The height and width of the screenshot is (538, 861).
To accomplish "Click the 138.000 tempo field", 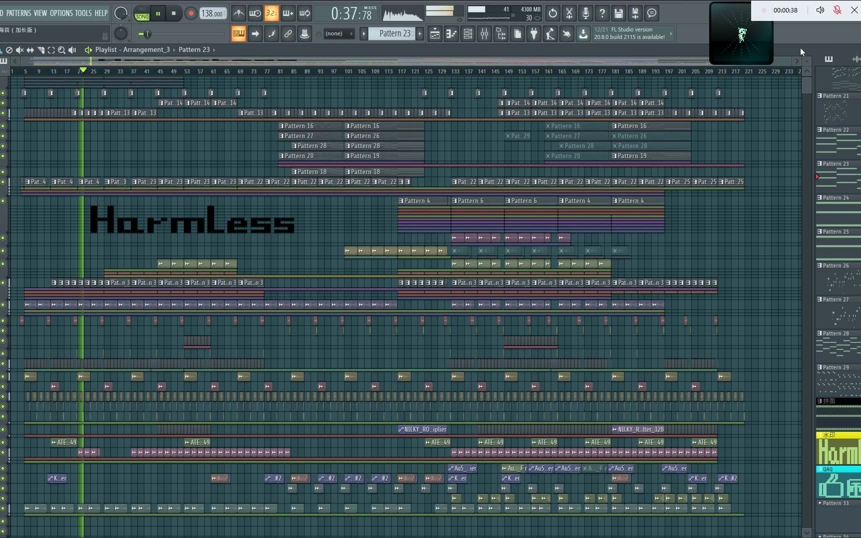I will pyautogui.click(x=212, y=13).
